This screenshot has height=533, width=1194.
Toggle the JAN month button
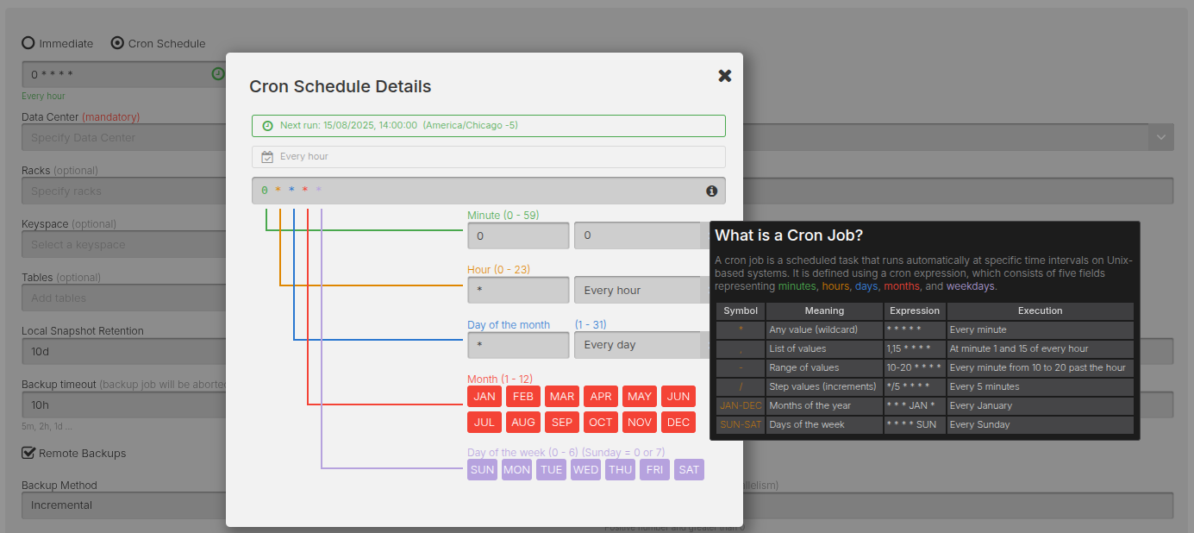click(x=484, y=397)
